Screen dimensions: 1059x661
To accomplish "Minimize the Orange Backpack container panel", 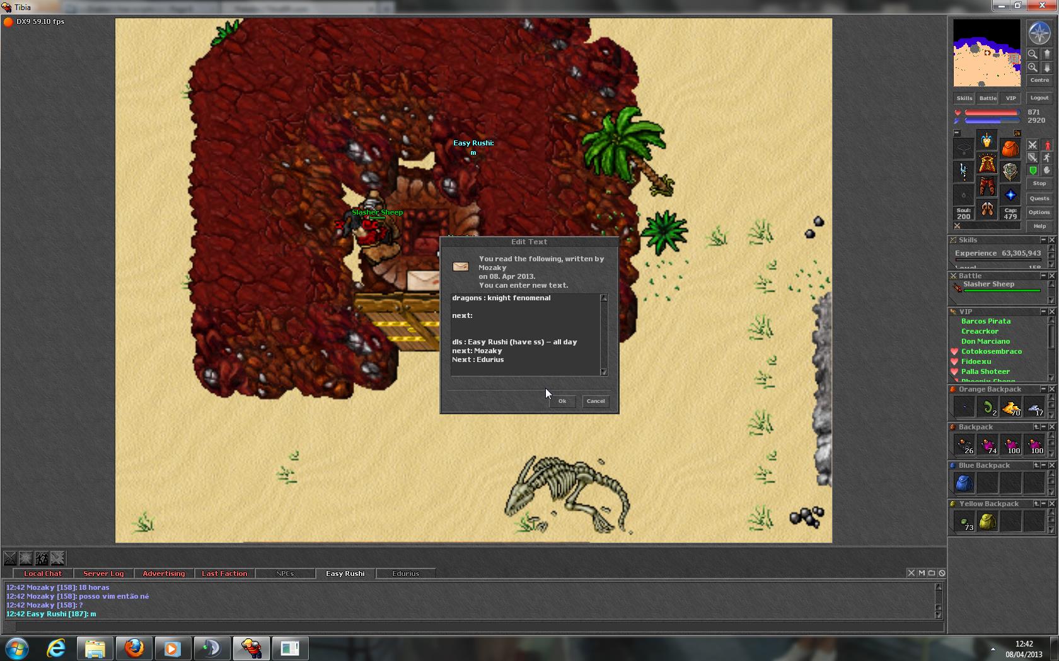I will pyautogui.click(x=1043, y=389).
